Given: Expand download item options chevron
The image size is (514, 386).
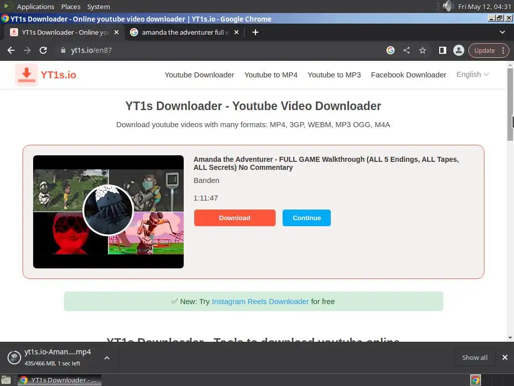Looking at the screenshot, I should coord(107,358).
